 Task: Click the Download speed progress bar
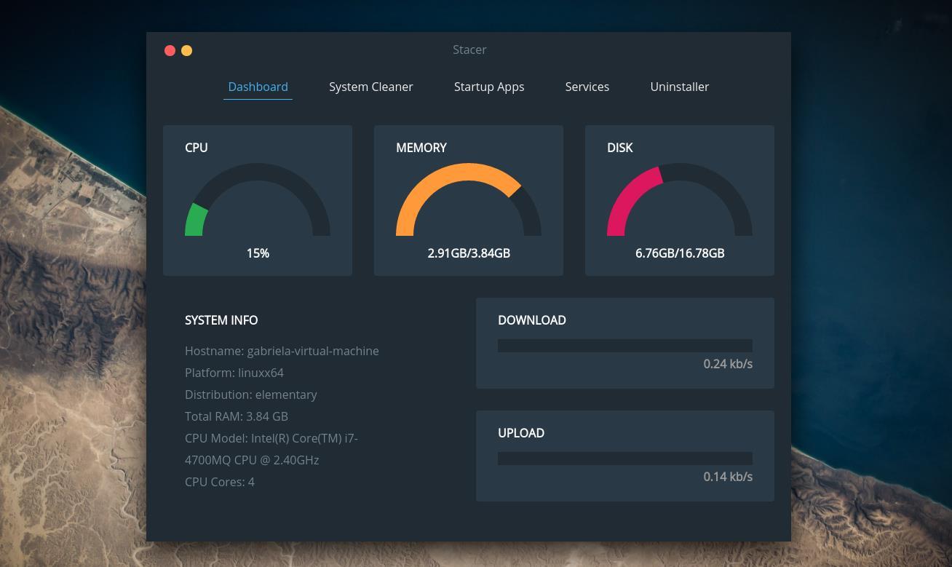pyautogui.click(x=625, y=346)
